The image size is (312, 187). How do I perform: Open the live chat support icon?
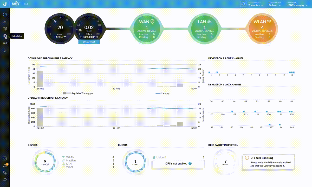click(x=5, y=180)
